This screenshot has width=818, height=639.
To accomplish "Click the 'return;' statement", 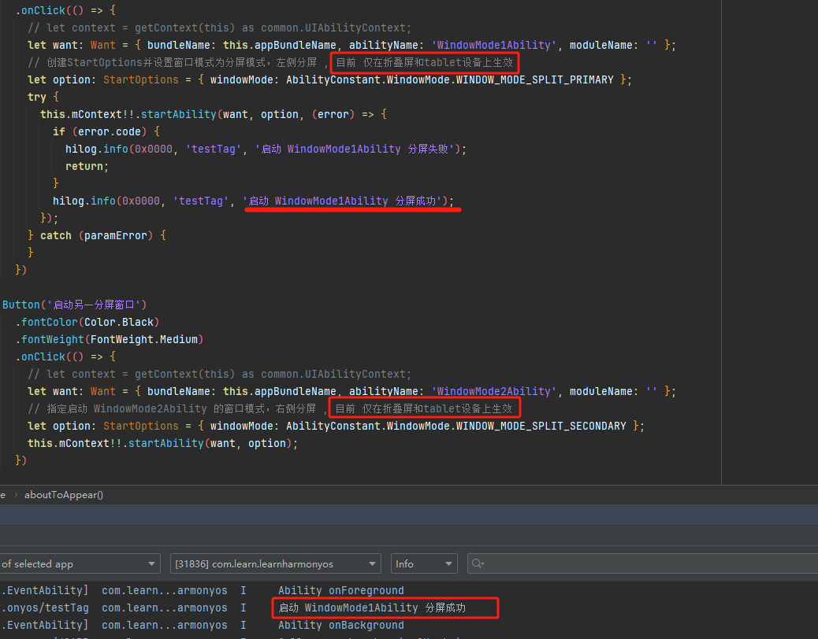I will coord(87,167).
